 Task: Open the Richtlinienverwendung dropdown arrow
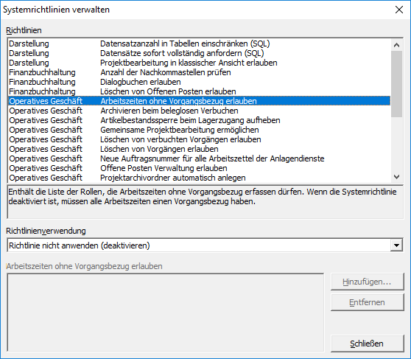pos(396,245)
